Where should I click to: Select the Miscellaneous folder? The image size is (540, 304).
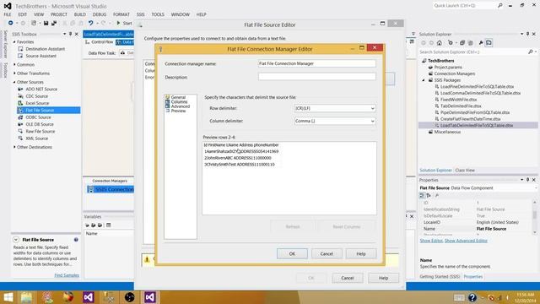tap(447, 132)
